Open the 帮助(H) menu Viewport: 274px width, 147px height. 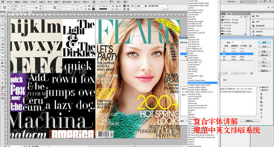pos(86,2)
